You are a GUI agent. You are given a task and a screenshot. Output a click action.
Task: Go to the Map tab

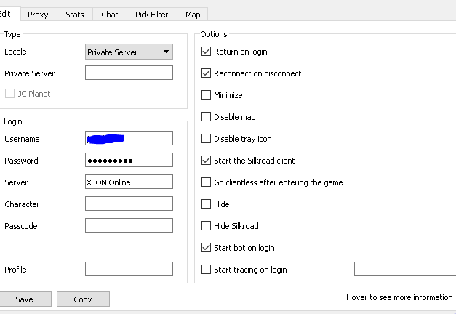(x=193, y=15)
